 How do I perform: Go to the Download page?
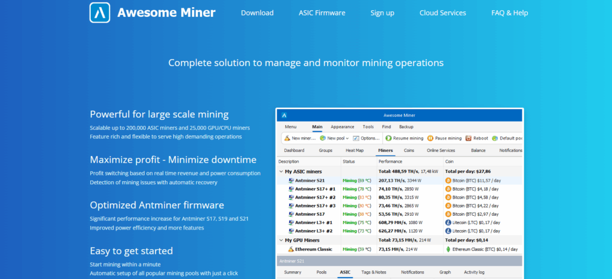coord(257,13)
